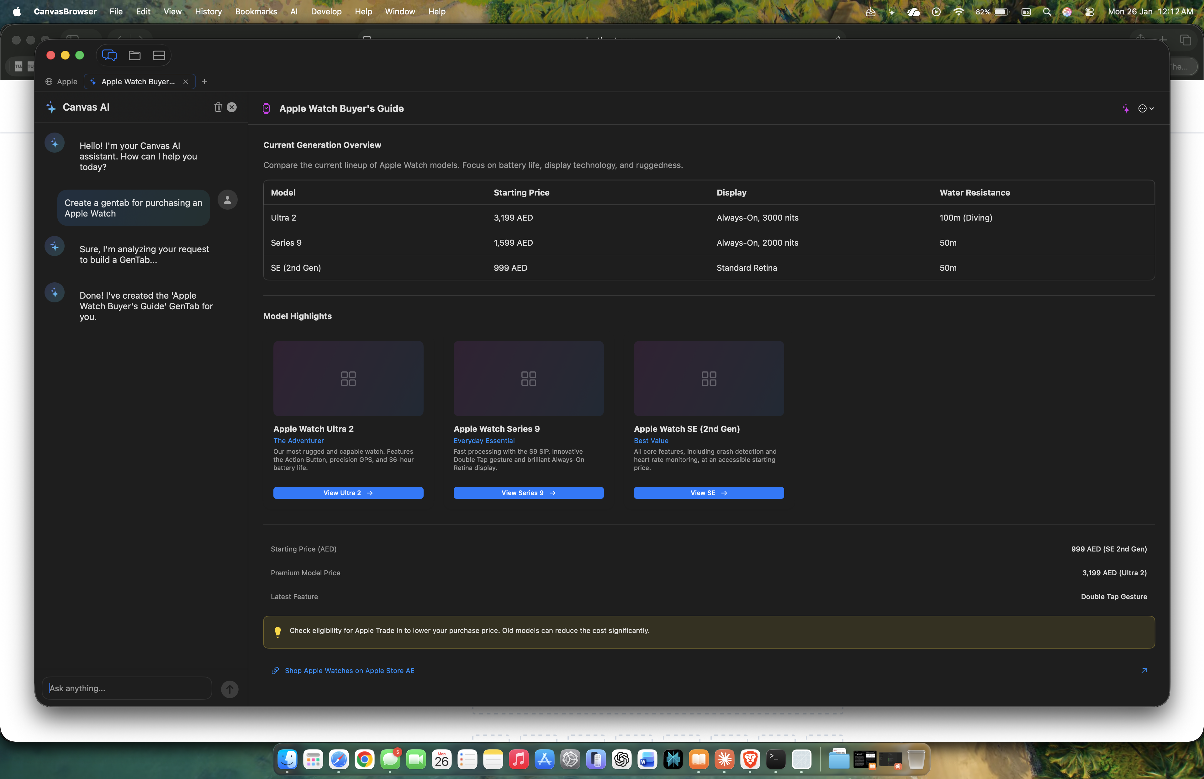Launch ChatGPT from the Dock
1204x779 pixels.
[x=622, y=760]
